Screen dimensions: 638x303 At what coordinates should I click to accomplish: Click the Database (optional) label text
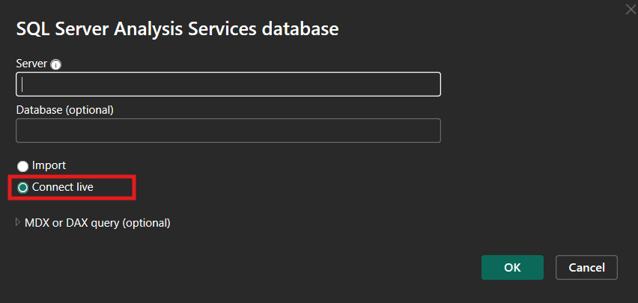click(64, 109)
